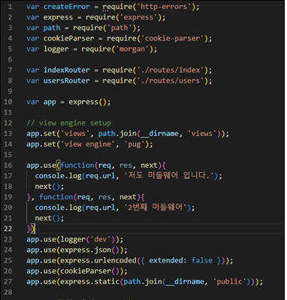Click 'express' variable name on line 2
The width and height of the screenshot is (287, 300).
[58, 17]
